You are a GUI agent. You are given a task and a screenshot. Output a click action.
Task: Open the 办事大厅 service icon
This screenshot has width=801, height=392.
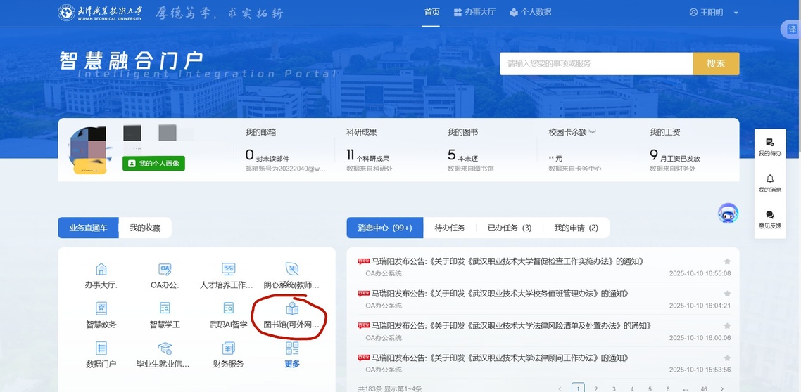pyautogui.click(x=101, y=270)
